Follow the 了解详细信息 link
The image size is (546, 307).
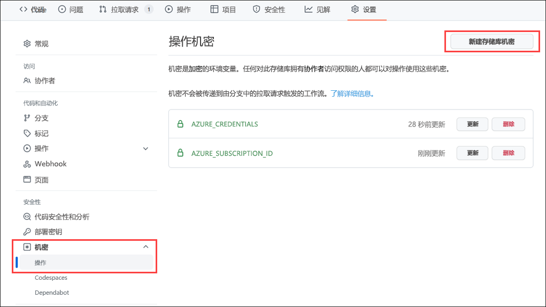tap(352, 93)
